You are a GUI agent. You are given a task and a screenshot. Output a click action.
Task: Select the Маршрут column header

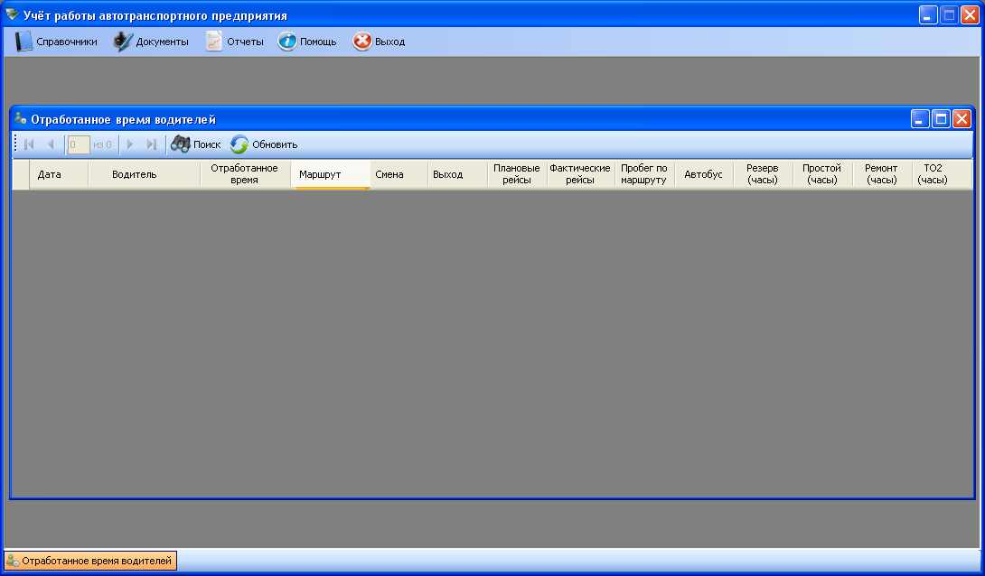pyautogui.click(x=320, y=174)
